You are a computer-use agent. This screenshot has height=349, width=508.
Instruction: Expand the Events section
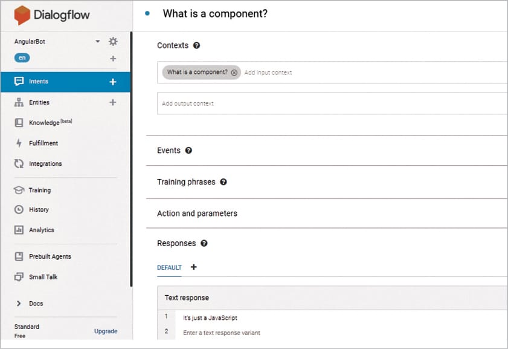[169, 151]
